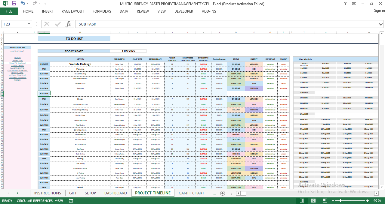Screen dimensions: 385x204
Task: Click WEEKLY SCHEDULE navigation link
Action: pyautogui.click(x=17, y=75)
